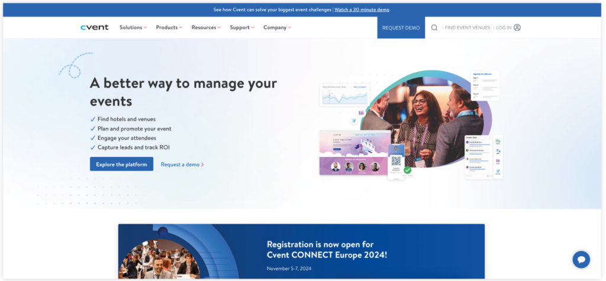This screenshot has height=281, width=606.
Task: Click the 'A better way to manage your events' heading
Action: pyautogui.click(x=183, y=92)
